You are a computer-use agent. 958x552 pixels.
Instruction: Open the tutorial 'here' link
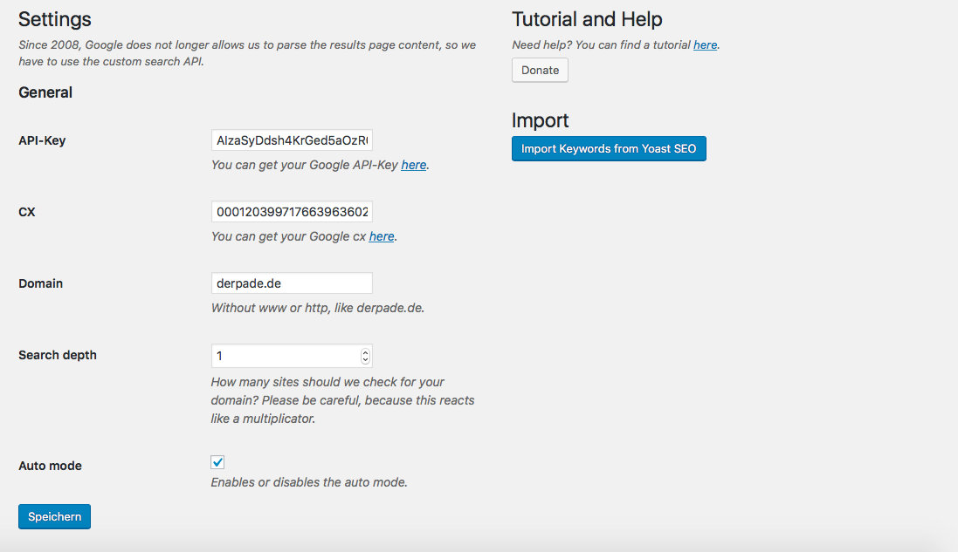[705, 45]
